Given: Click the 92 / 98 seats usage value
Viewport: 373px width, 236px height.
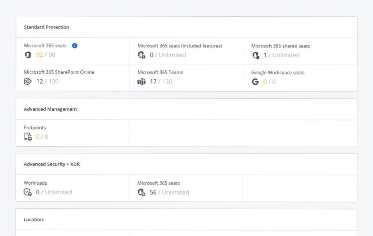Looking at the screenshot, I should click(46, 55).
